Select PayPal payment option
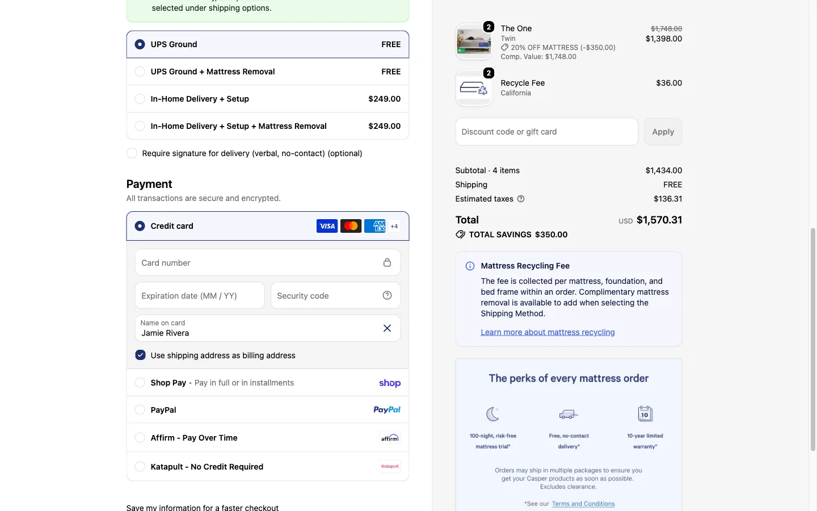Screen dimensions: 817x511 click(268, 410)
